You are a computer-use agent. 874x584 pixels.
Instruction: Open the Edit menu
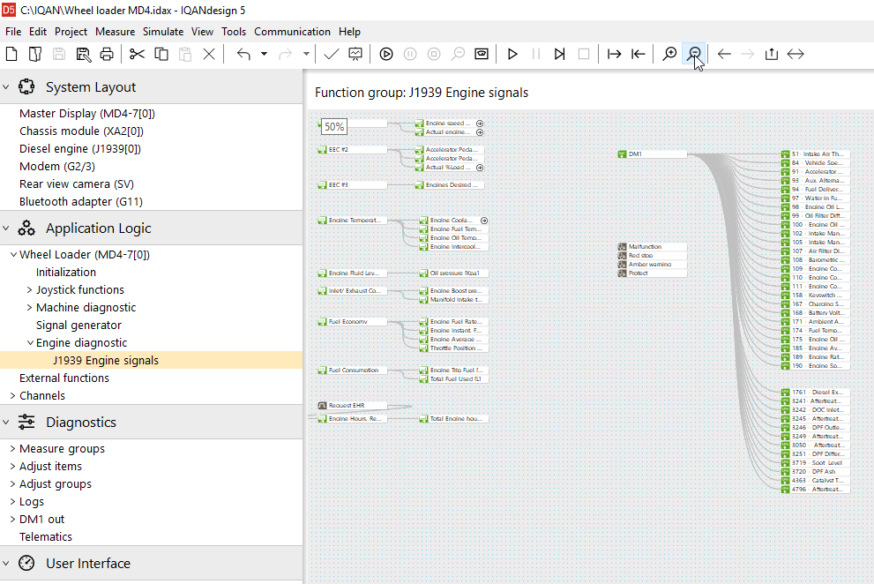coord(38,32)
